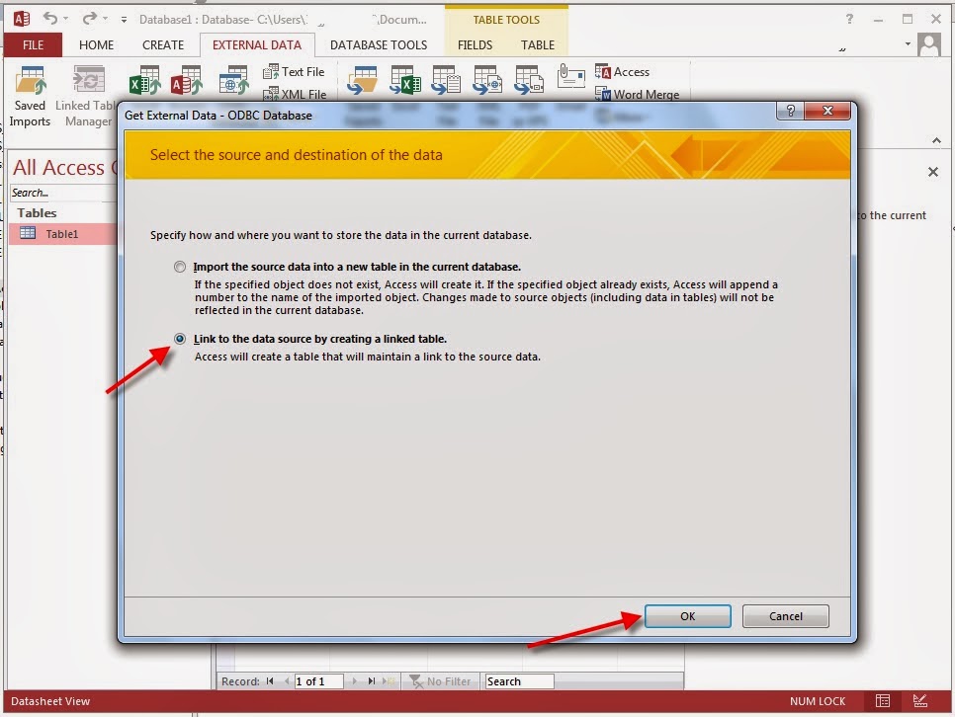This screenshot has width=955, height=717.
Task: Switch to the HOME tab
Action: click(x=96, y=45)
